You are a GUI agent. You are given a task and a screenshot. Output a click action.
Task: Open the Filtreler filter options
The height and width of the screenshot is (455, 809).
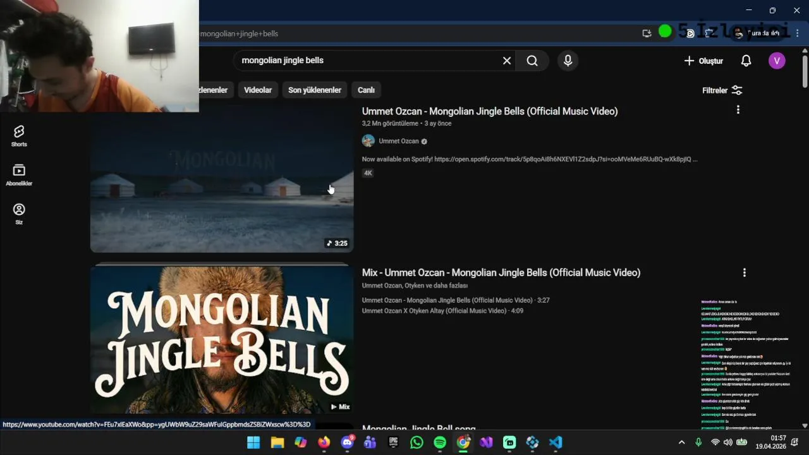pyautogui.click(x=722, y=90)
